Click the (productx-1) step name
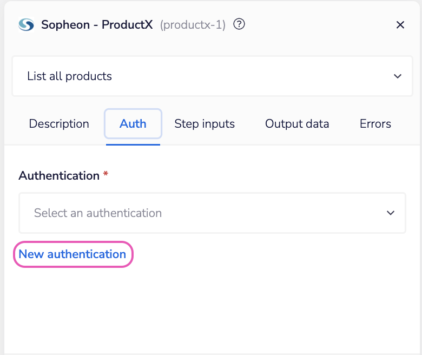The height and width of the screenshot is (355, 422). pos(193,25)
